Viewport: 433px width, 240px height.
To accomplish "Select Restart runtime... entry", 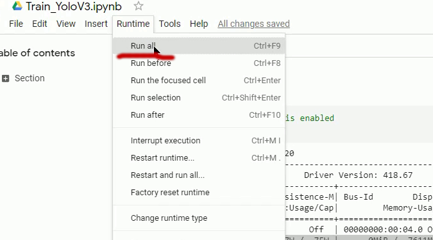I will (x=199, y=158).
